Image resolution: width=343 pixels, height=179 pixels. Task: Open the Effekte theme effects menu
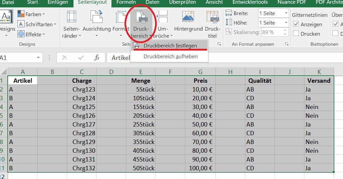point(31,34)
